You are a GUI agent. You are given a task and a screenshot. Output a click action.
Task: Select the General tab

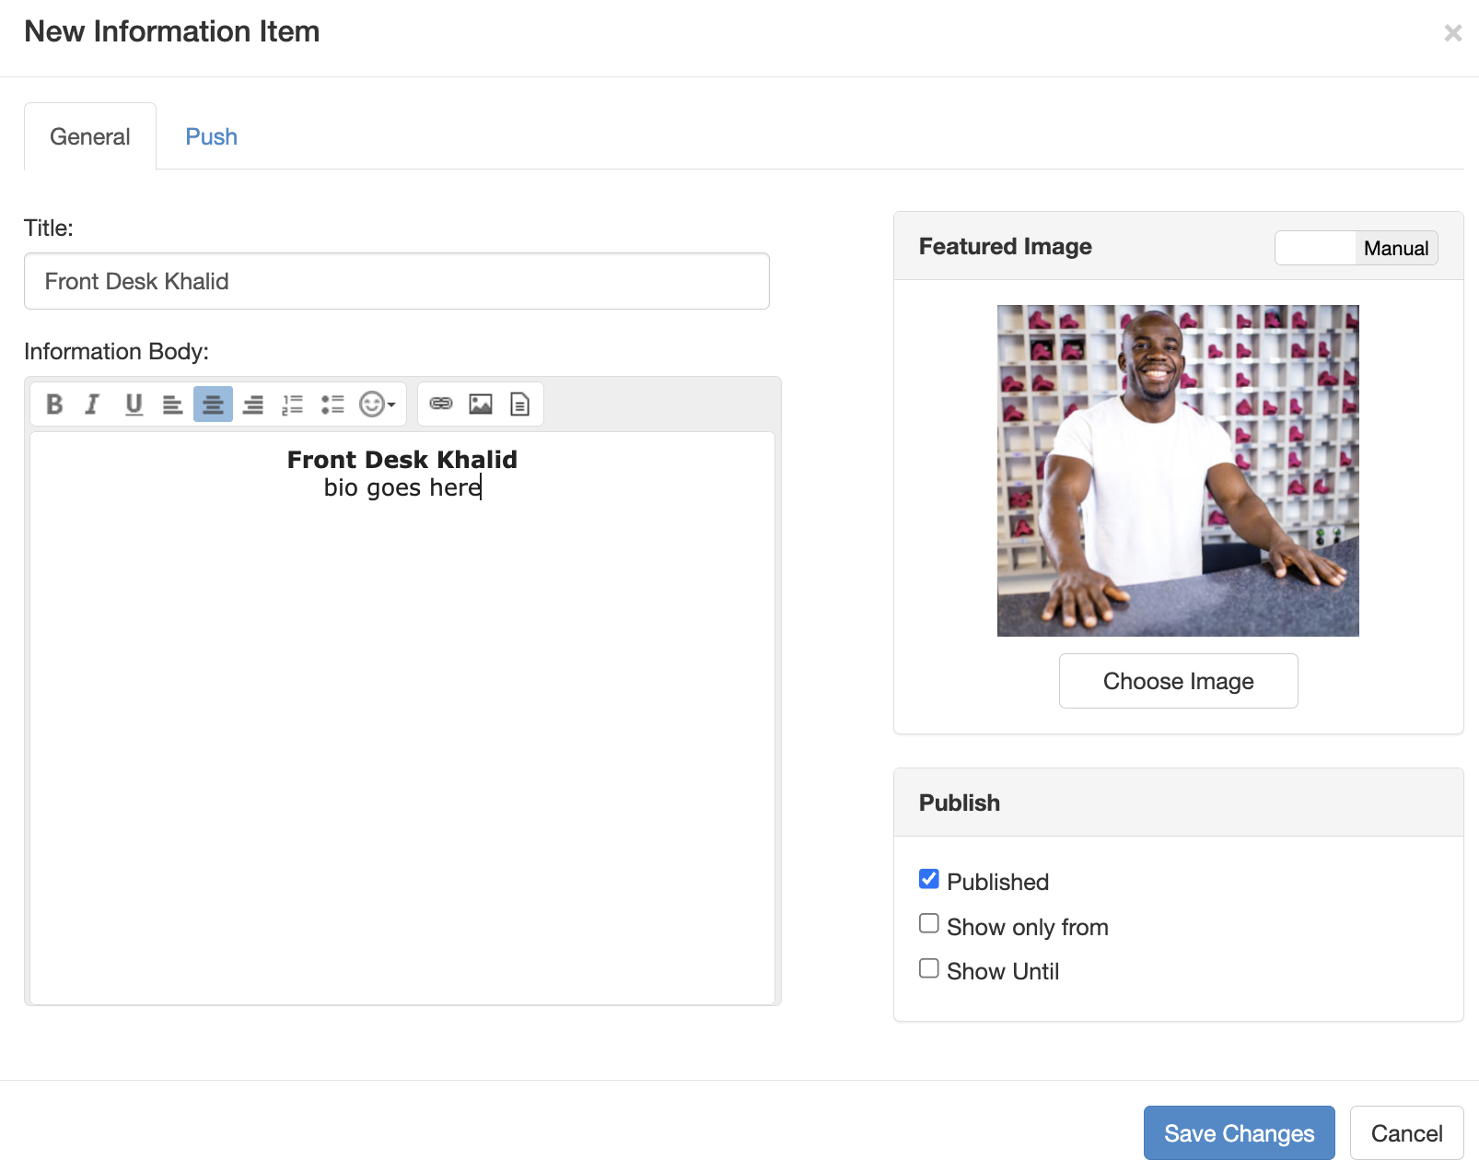(90, 136)
